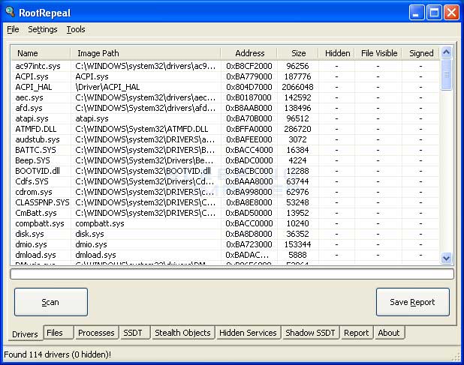Select the ac97intc.sys driver row
Screen dimensions: 464x365
pyautogui.click(x=225, y=66)
